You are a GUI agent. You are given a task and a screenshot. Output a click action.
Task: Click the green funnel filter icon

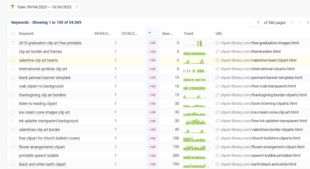pyautogui.click(x=12, y=7)
